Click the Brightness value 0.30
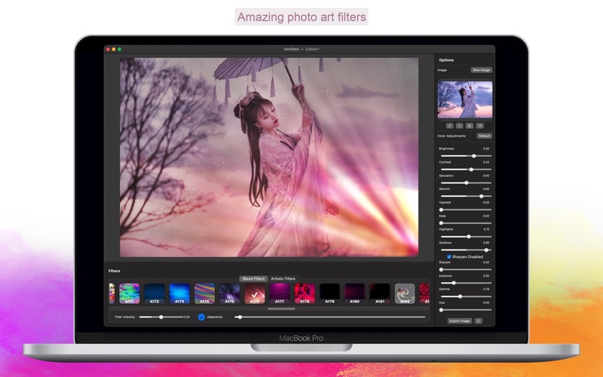The image size is (603, 377). tap(486, 149)
